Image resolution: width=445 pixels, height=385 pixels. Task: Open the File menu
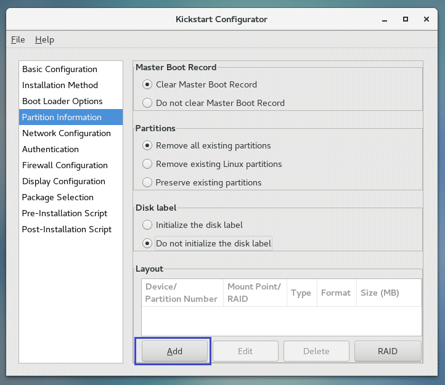[18, 39]
